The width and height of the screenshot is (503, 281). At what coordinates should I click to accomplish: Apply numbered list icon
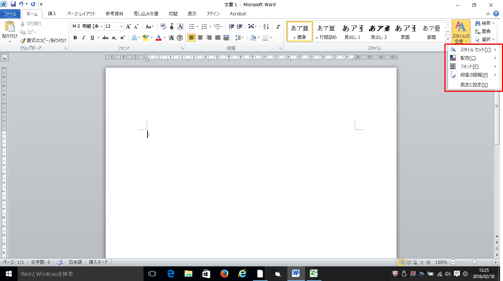[x=205, y=26]
